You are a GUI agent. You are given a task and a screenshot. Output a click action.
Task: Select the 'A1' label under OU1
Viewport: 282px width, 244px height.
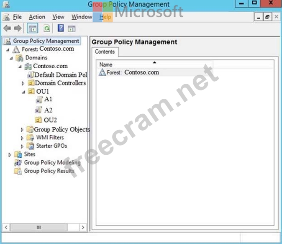48,99
